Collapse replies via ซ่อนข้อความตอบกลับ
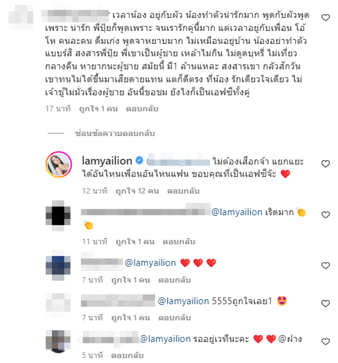Image resolution: width=338 pixels, height=363 pixels. (115, 134)
